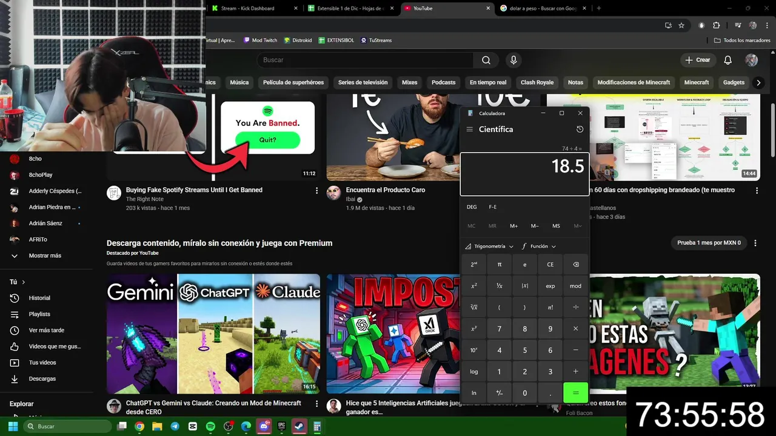The width and height of the screenshot is (776, 436).
Task: Select the Clash Royale category chip
Action: coord(537,82)
